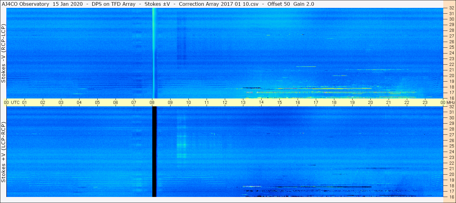
Task: Select the 06 hour marker on time axis
Action: pos(116,102)
